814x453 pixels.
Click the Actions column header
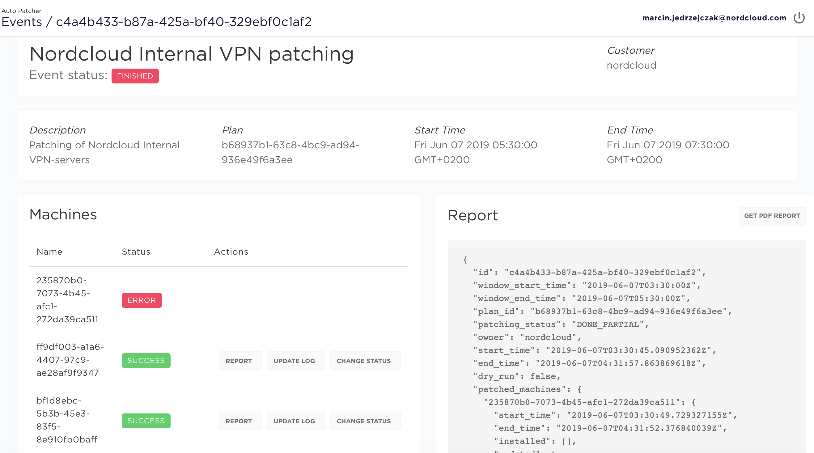(231, 252)
